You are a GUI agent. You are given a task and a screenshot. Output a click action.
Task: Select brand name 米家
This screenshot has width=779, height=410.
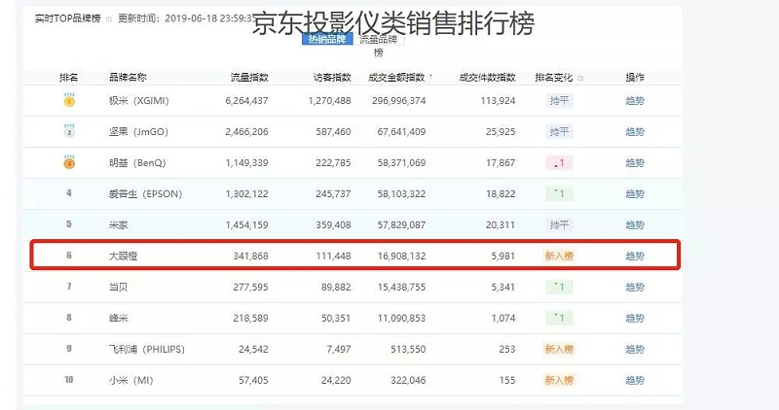[x=118, y=225]
